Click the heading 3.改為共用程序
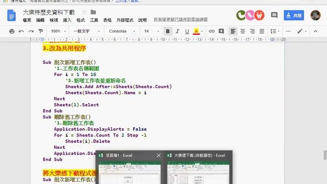Viewport: 327px width, 184px height. click(x=64, y=49)
